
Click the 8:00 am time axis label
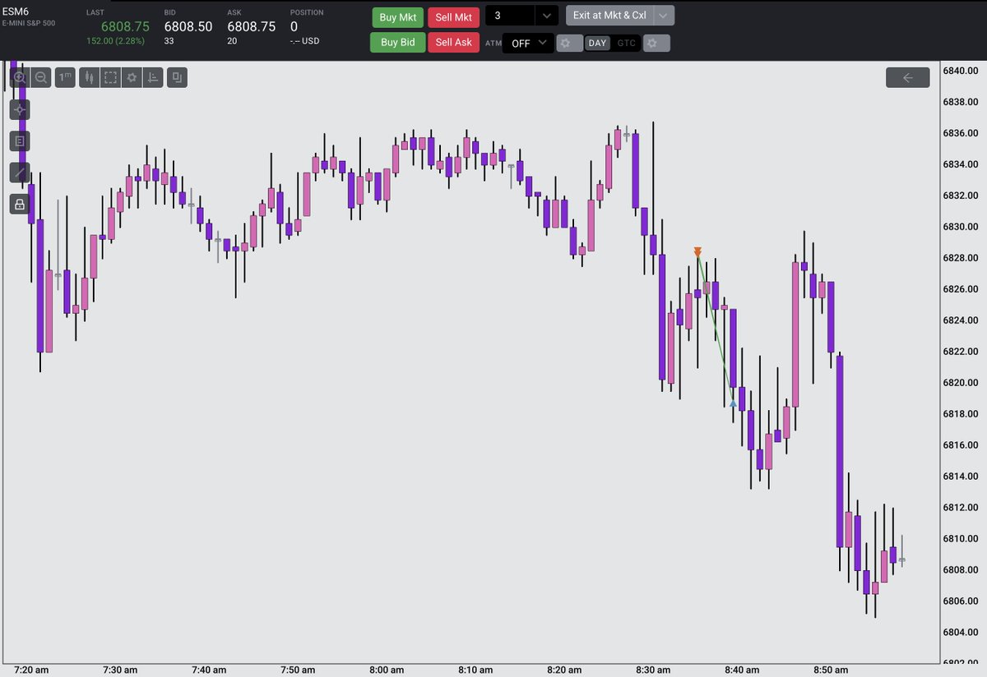387,670
